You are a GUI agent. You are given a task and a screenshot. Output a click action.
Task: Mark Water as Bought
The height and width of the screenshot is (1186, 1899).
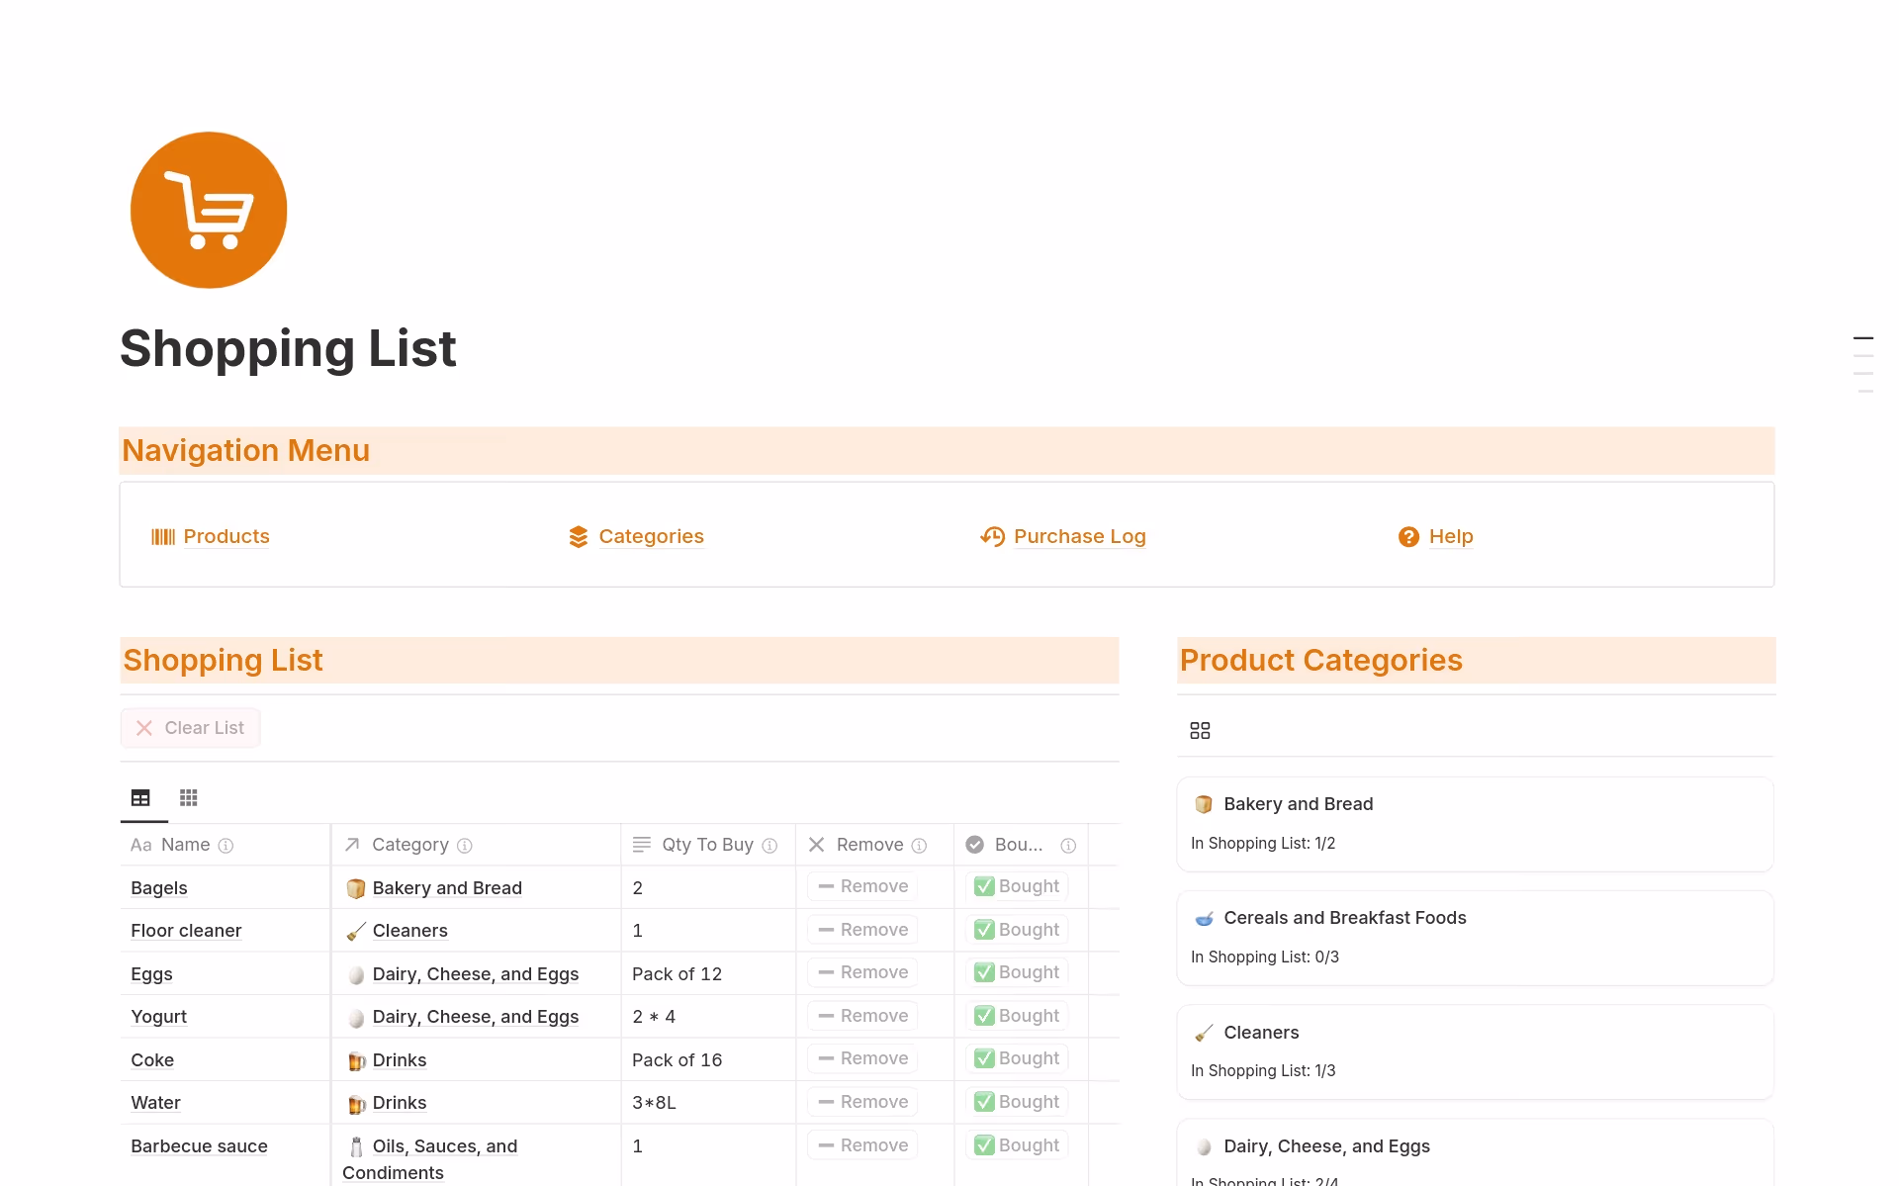coord(1017,1102)
